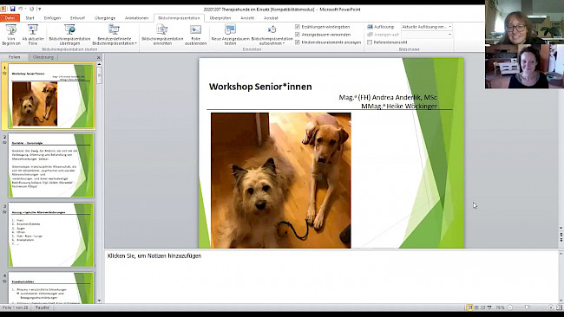Viewport: 564px width, 317px height.
Task: Click Neue Anzeigedauern testen
Action: 230,35
